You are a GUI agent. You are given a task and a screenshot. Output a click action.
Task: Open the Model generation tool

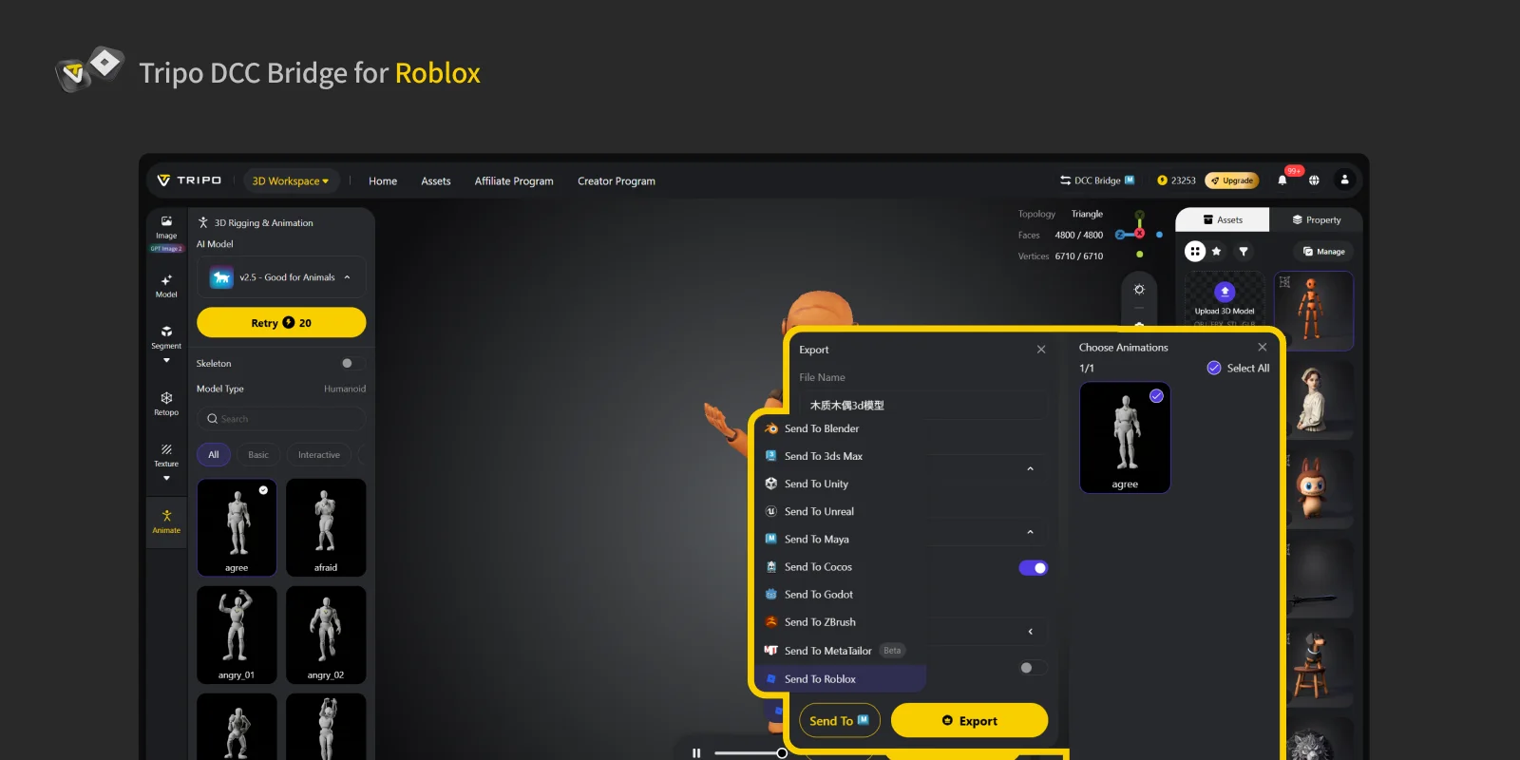point(166,285)
